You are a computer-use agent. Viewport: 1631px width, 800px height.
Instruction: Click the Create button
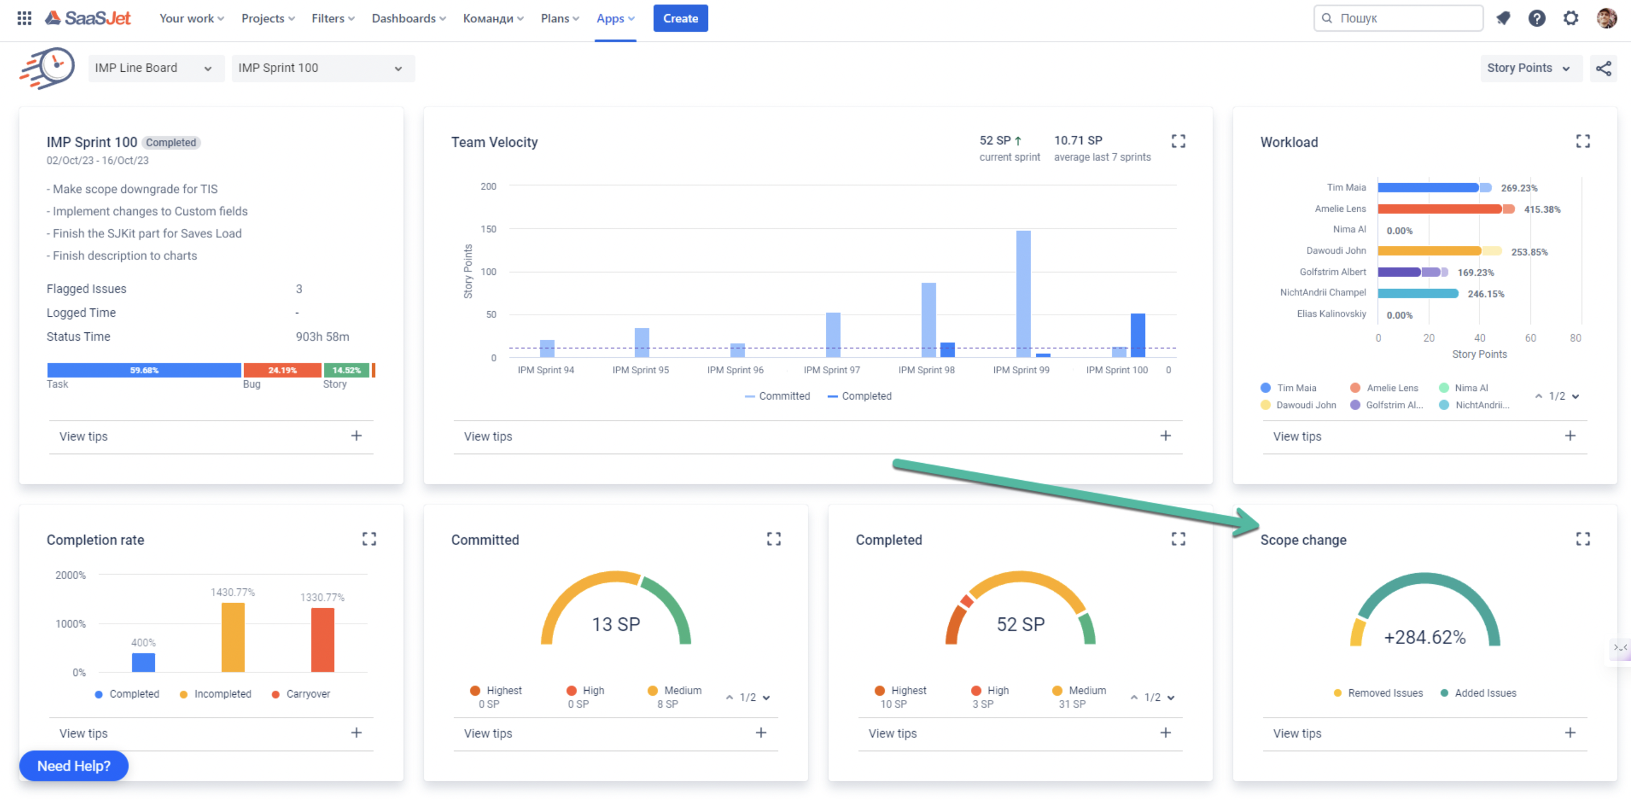pos(680,18)
